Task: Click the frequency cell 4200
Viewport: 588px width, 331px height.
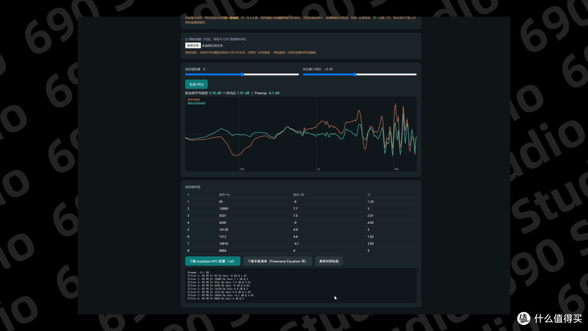Action: [223, 223]
